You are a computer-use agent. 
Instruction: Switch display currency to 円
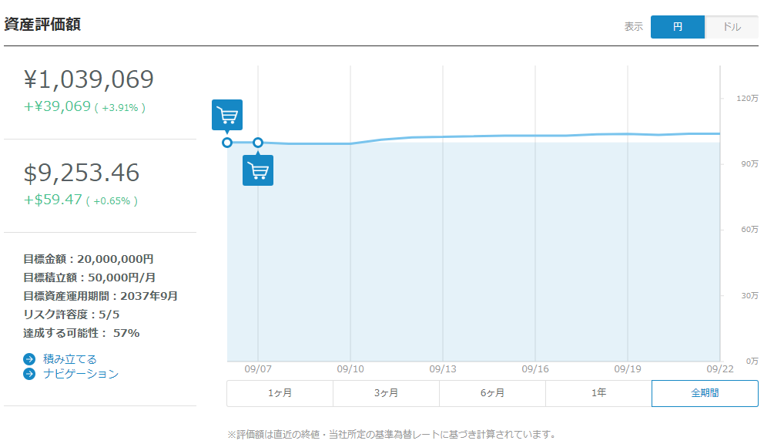tap(677, 27)
